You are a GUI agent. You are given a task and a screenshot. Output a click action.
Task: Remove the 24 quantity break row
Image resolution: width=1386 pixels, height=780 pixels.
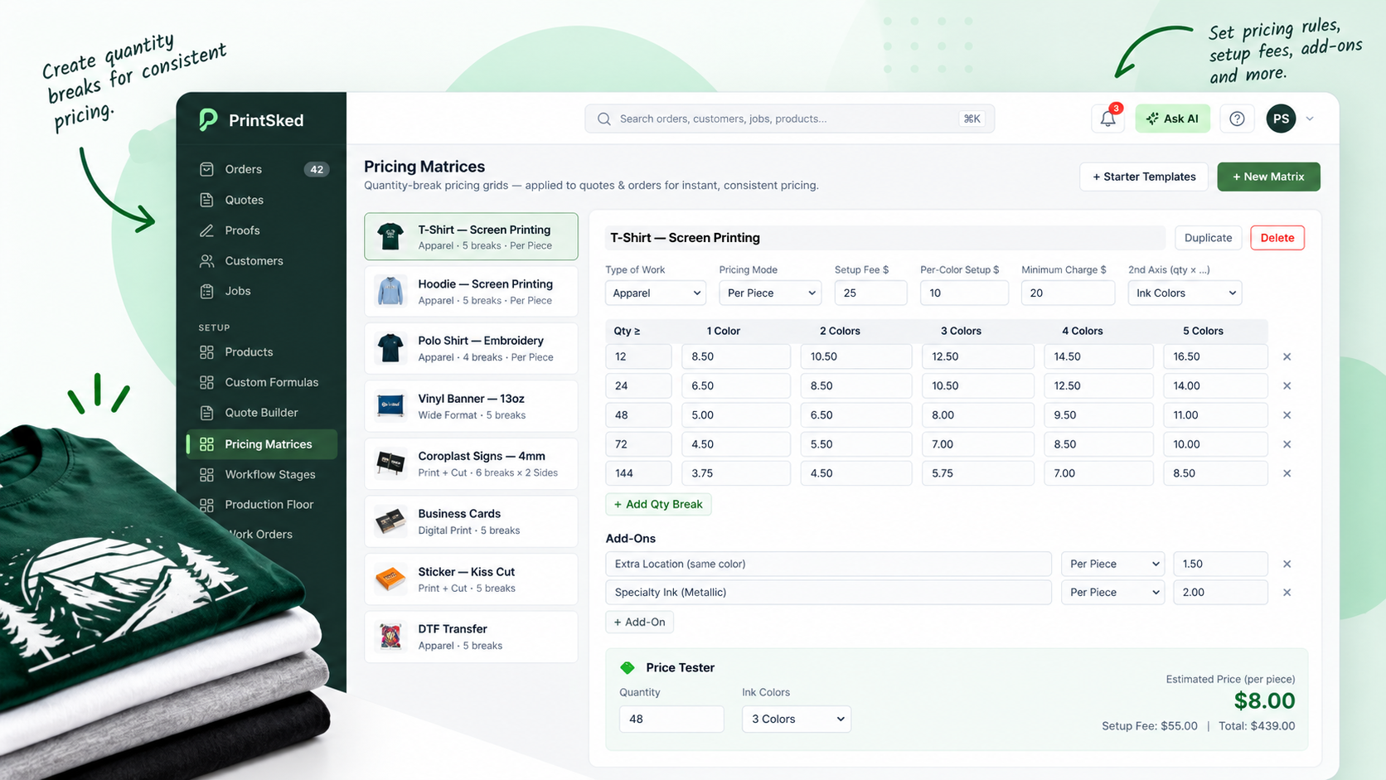coord(1287,385)
